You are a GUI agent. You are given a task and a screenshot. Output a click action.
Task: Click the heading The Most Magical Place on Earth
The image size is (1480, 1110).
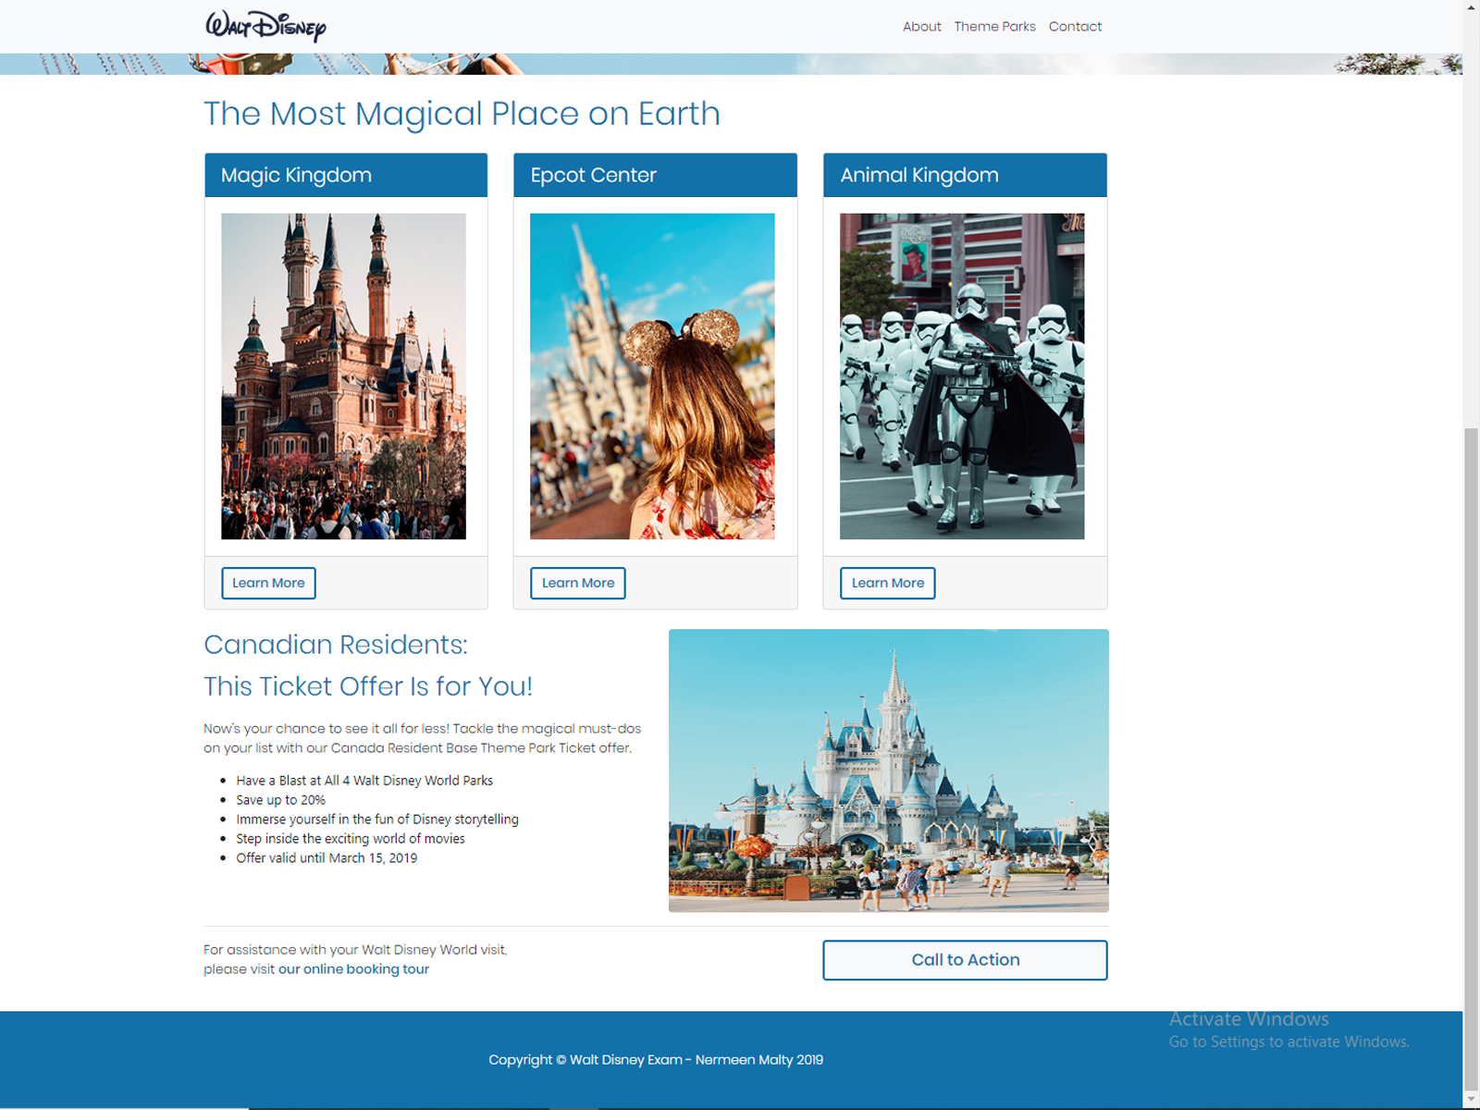pos(462,114)
